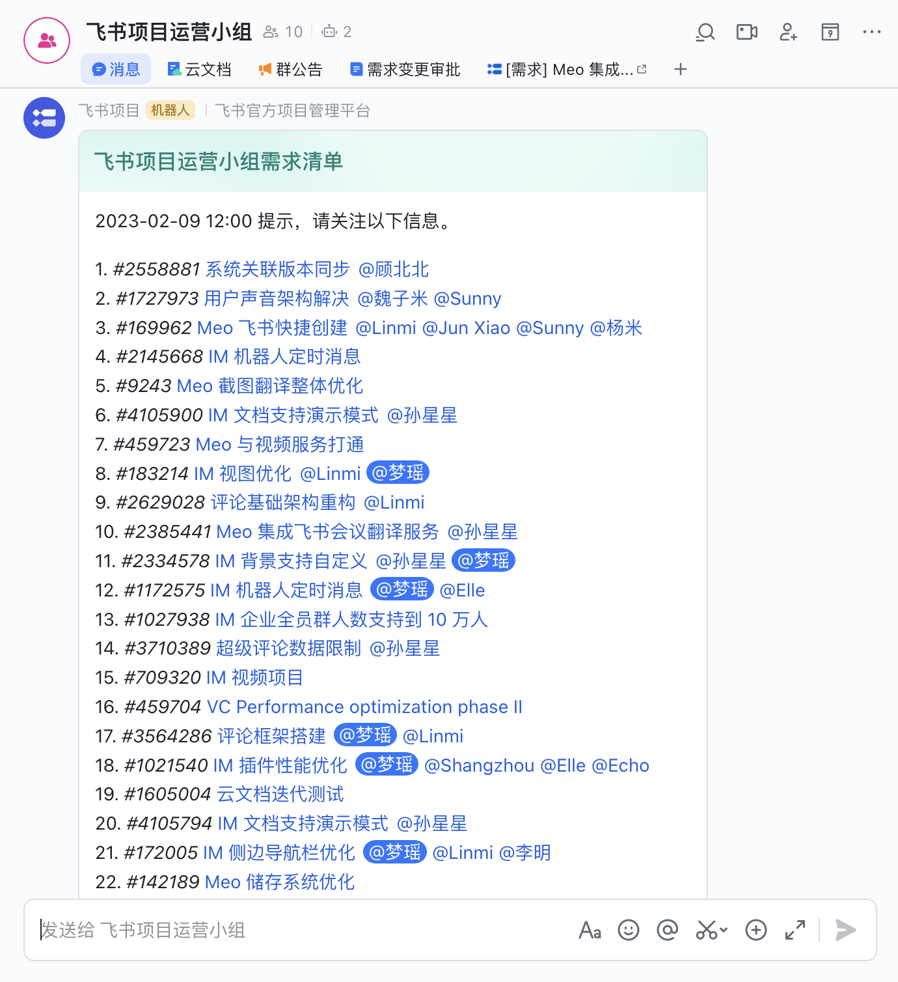898x982 pixels.
Task: Open the 群公告 tab
Action: pos(291,69)
